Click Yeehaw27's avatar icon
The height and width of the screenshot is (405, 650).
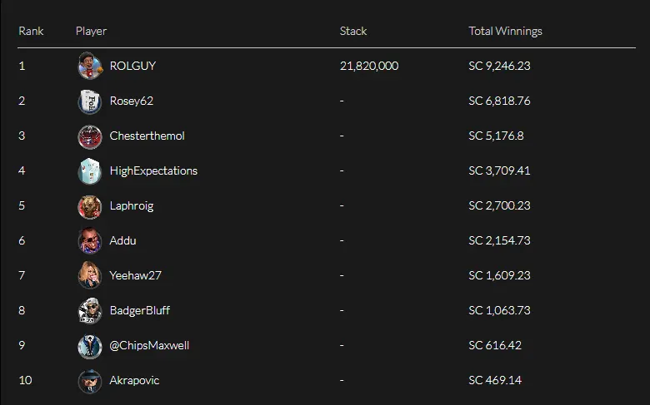[89, 275]
